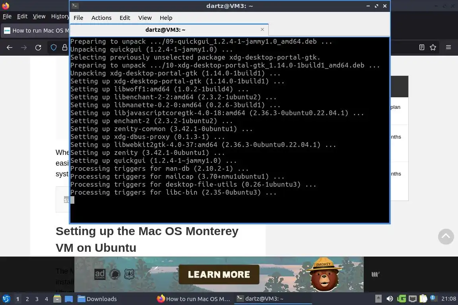Click Firefox tracking protection shield icon
Screen dimensions: 458x305
pos(54,47)
